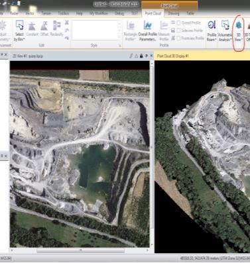Open the Toolbox tab
Image resolution: width=250 pixels, height=263 pixels.
[64, 13]
